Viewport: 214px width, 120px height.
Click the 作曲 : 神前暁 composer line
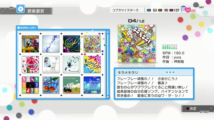(x=173, y=62)
